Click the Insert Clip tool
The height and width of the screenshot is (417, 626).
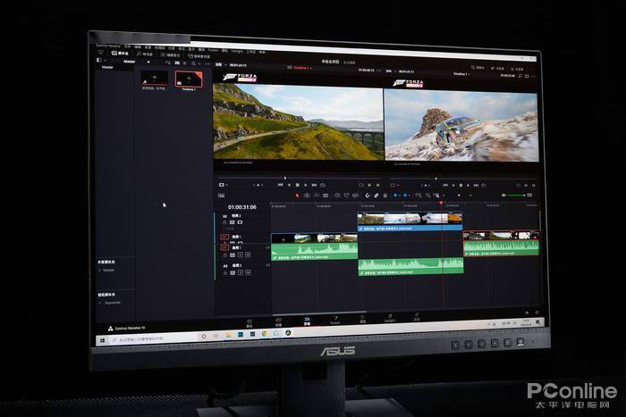pos(337,196)
